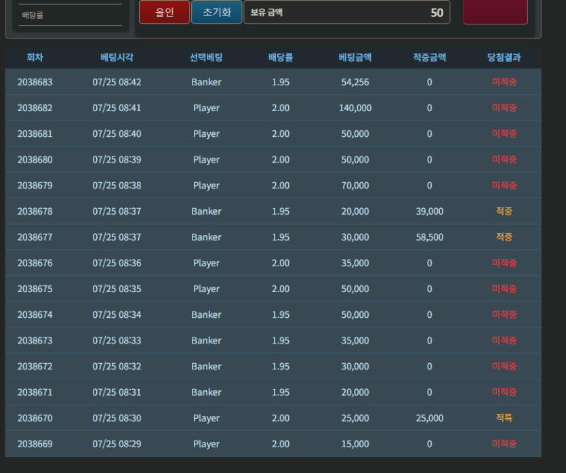Viewport: 566px width, 473px height.
Task: Click the 배당률 field in left panel
Action: click(x=70, y=15)
